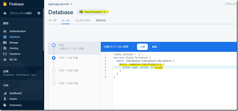The width and height of the screenshot is (238, 111).
Task: Click the Cloud Firestore logo icon
Action: pyautogui.click(x=81, y=12)
